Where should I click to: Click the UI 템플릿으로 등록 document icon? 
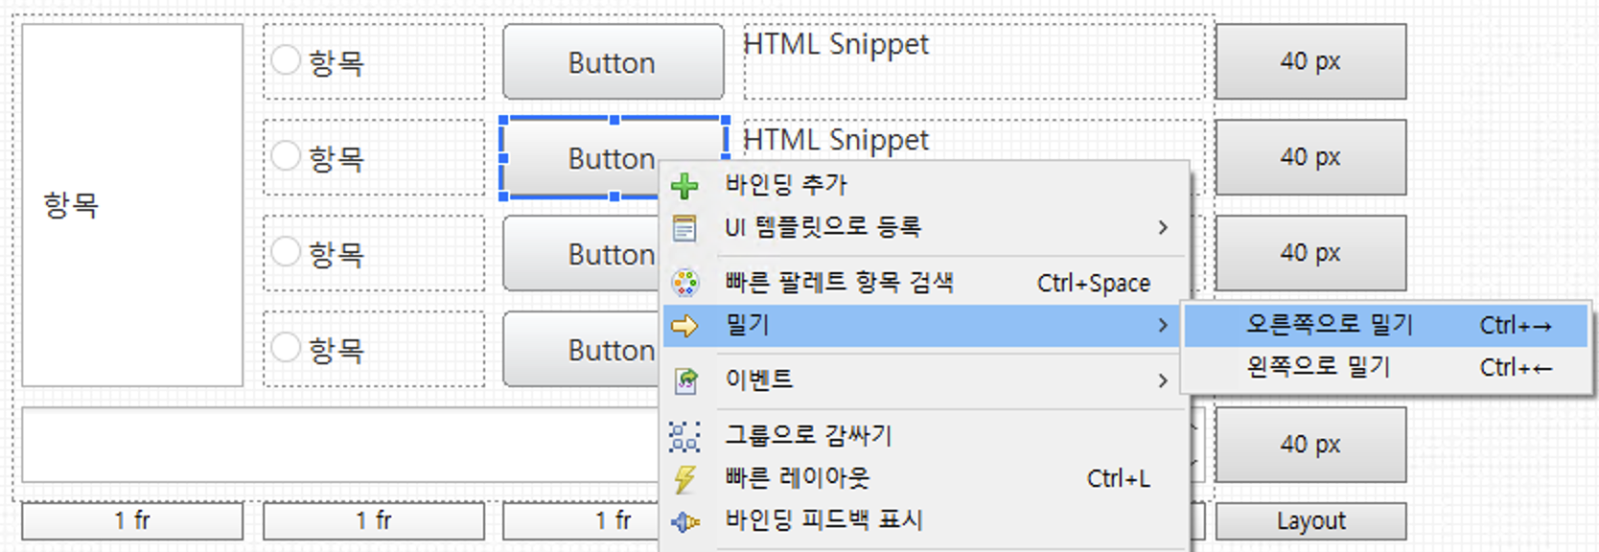click(x=684, y=228)
